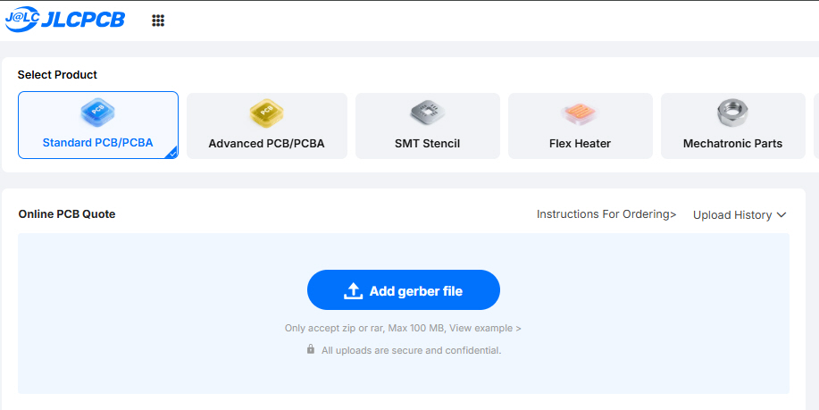
Task: Open the apps grid menu icon
Action: click(x=158, y=21)
